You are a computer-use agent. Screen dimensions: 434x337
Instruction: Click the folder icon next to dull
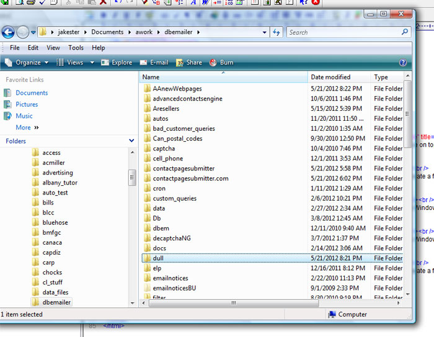pyautogui.click(x=148, y=258)
